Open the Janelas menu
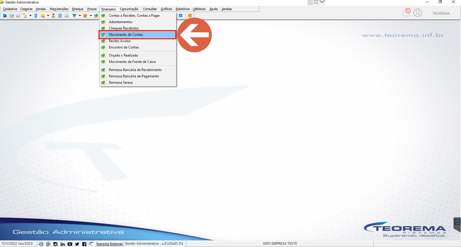This screenshot has width=461, height=247. (x=226, y=9)
